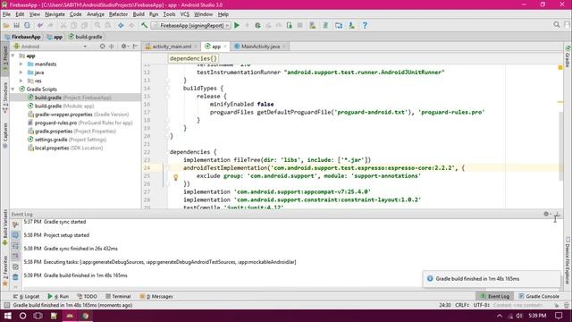Expand the manifests folder
Image resolution: width=572 pixels, height=322 pixels.
coord(21,64)
